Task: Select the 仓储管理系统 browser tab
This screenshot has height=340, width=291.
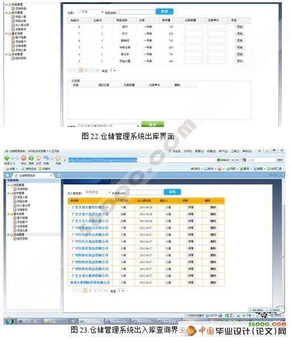Action: [32, 175]
